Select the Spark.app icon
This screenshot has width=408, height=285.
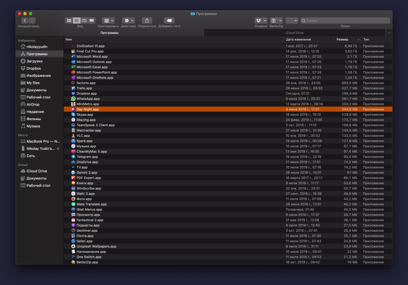[73, 141]
